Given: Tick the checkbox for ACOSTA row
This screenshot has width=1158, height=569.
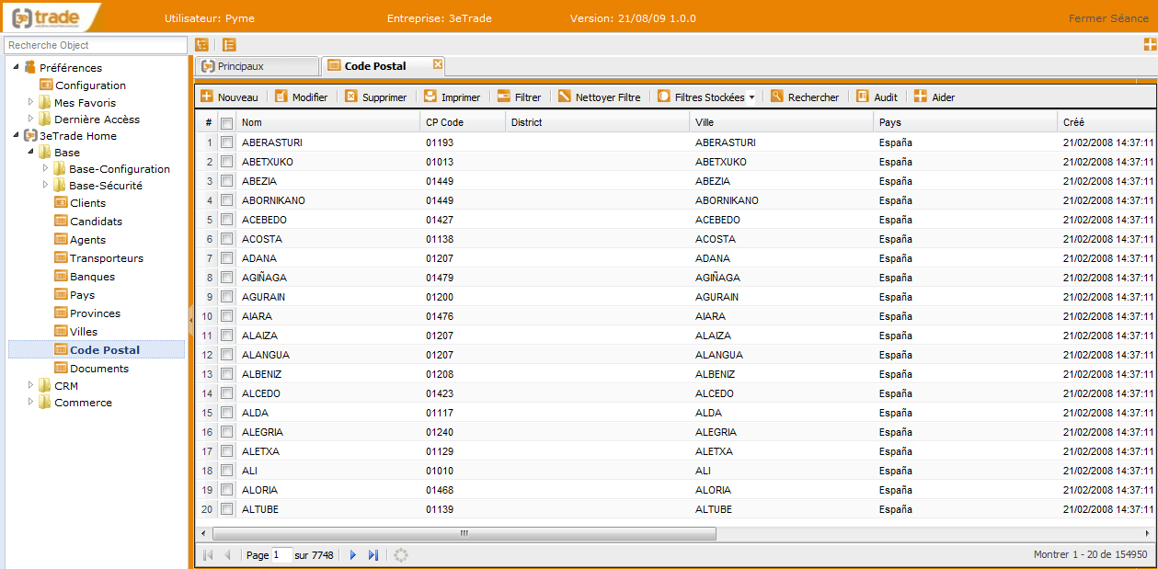Looking at the screenshot, I should click(226, 239).
